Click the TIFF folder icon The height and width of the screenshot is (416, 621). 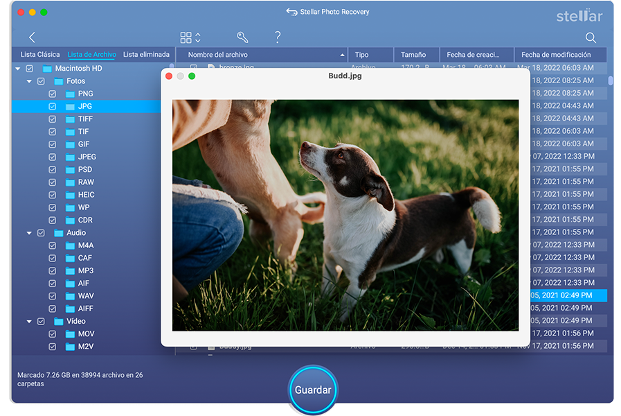[x=70, y=119]
